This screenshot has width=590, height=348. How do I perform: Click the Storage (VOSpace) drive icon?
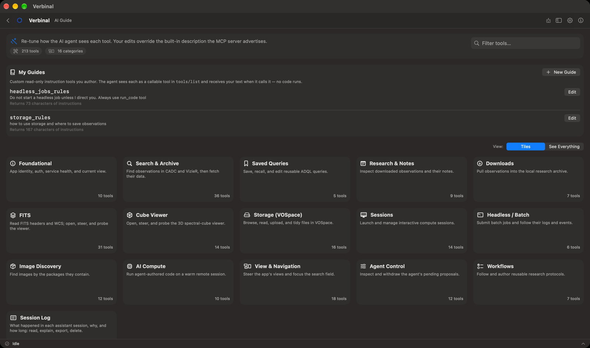(x=247, y=215)
